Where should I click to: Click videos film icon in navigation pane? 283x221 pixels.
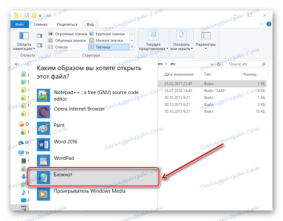pos(23,161)
